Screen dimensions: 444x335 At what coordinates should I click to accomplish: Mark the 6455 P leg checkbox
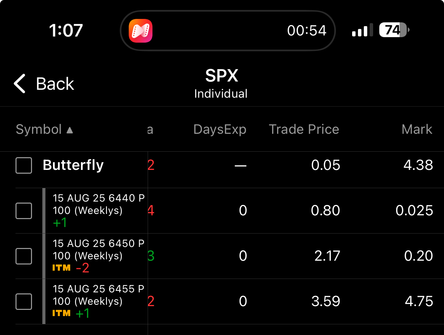pyautogui.click(x=24, y=302)
